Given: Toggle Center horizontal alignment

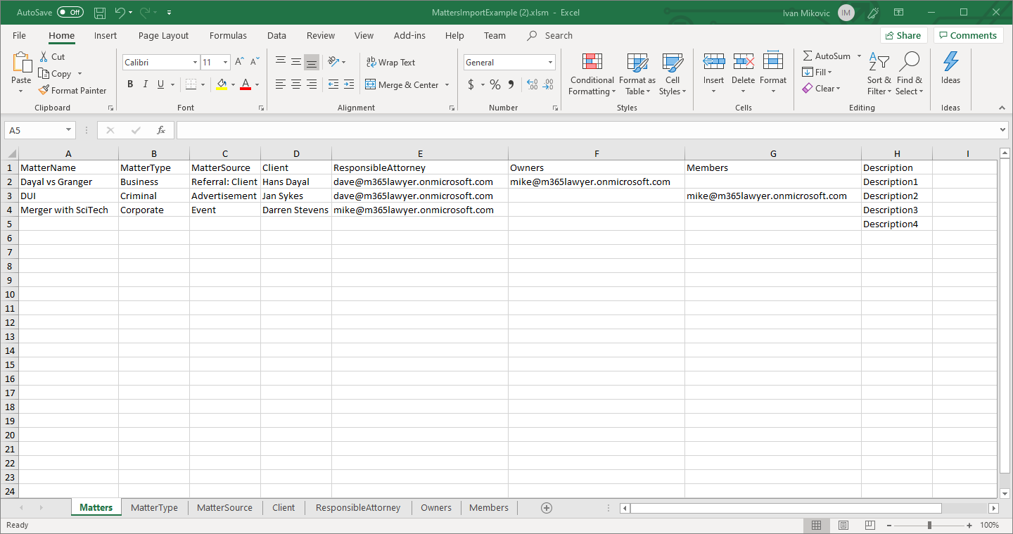Looking at the screenshot, I should 296,84.
